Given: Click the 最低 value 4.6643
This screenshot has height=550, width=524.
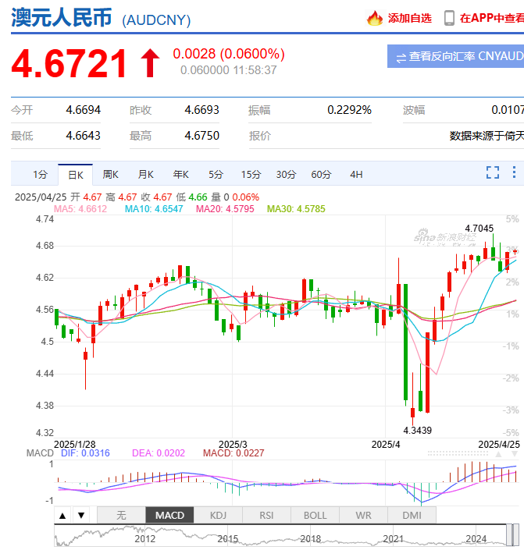Looking at the screenshot, I should [x=84, y=136].
